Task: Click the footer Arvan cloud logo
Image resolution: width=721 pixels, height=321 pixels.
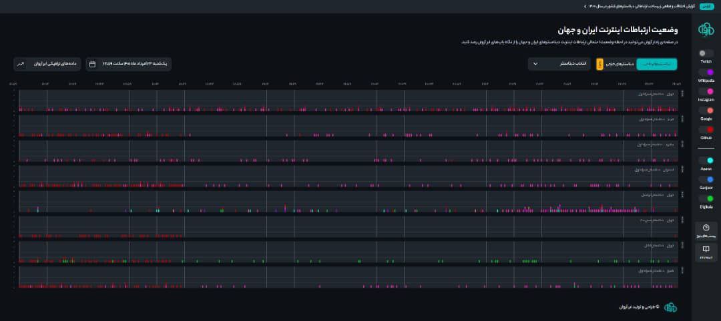Action: coord(670,307)
